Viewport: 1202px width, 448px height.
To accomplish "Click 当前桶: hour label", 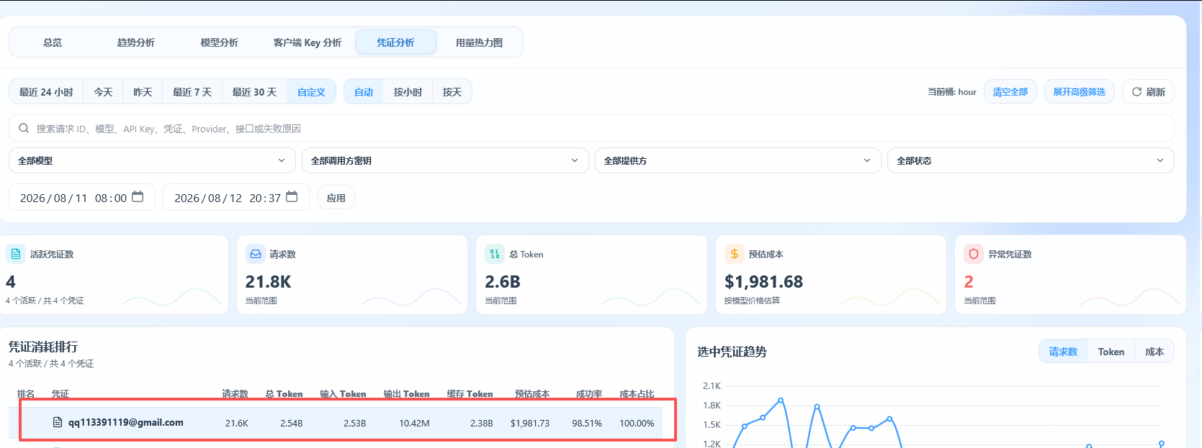I will point(952,92).
